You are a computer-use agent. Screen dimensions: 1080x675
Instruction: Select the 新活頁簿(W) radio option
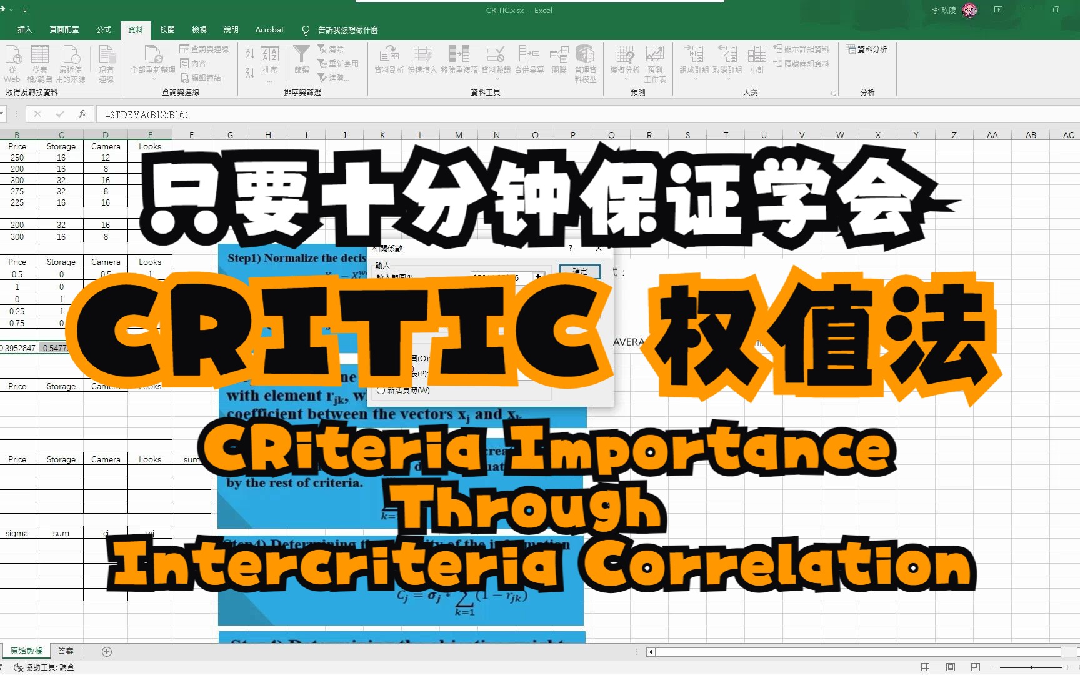pos(403,391)
